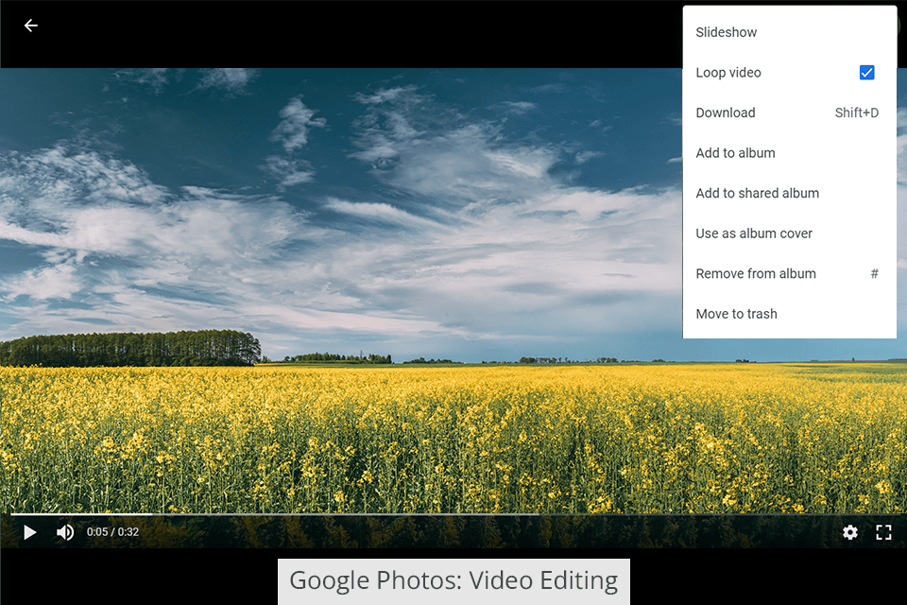Toggle the Loop video checkbox
The width and height of the screenshot is (907, 605).
pos(866,73)
